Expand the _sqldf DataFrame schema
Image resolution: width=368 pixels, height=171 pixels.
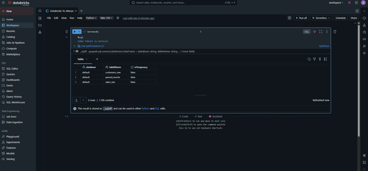coord(74,51)
